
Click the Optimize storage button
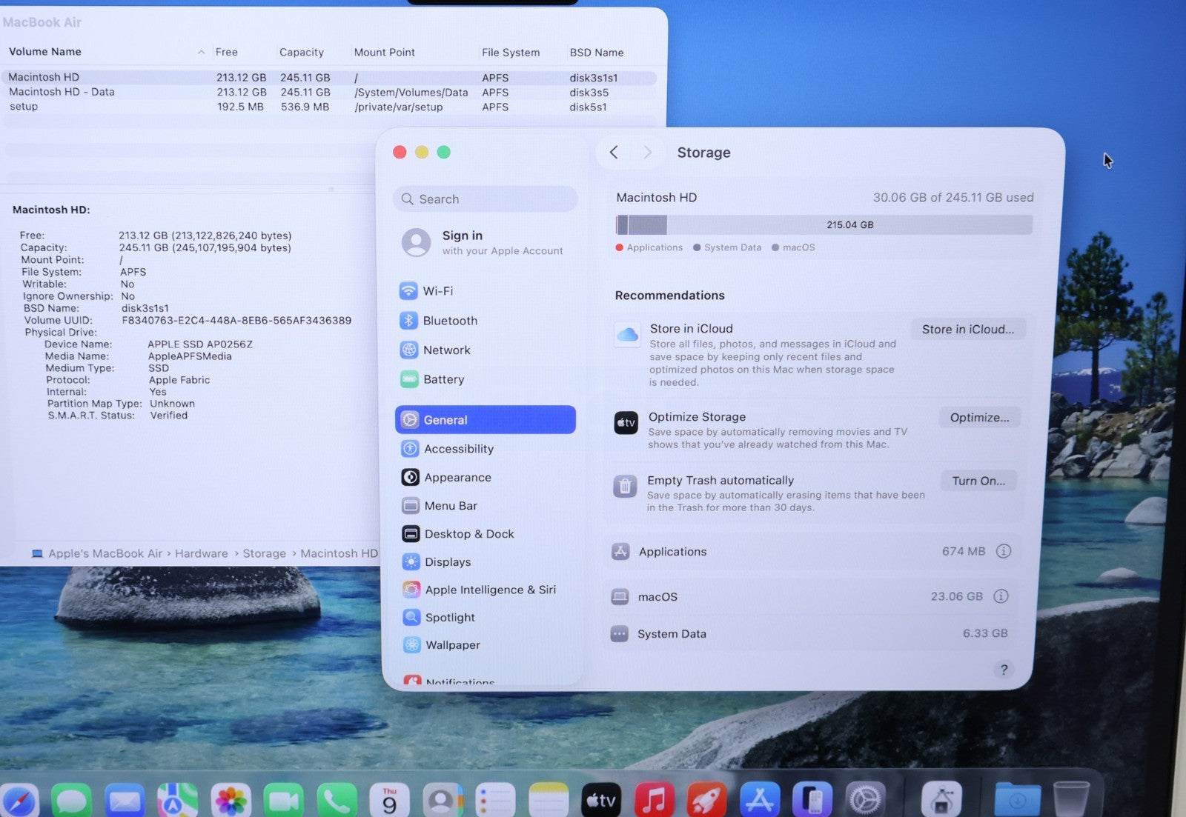coord(979,418)
